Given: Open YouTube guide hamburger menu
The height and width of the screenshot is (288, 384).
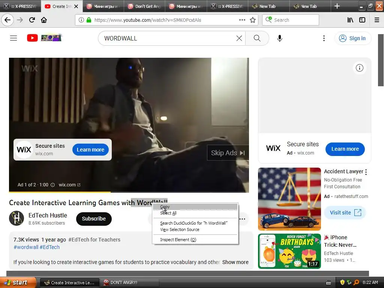Looking at the screenshot, I should (x=13, y=38).
